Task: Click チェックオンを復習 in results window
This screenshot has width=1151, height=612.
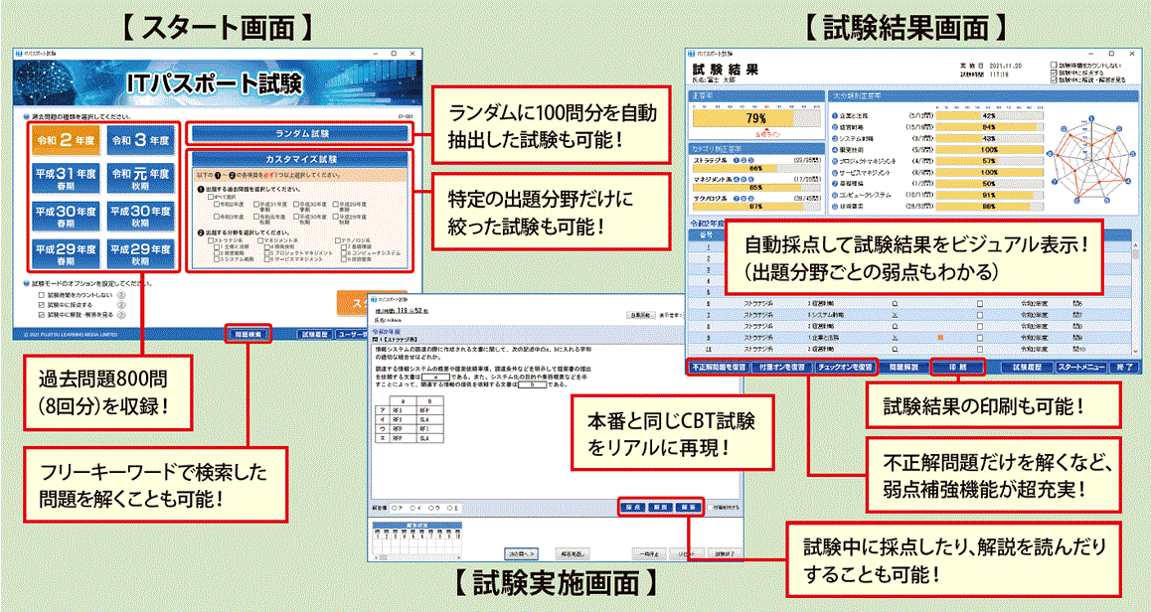Action: 846,367
